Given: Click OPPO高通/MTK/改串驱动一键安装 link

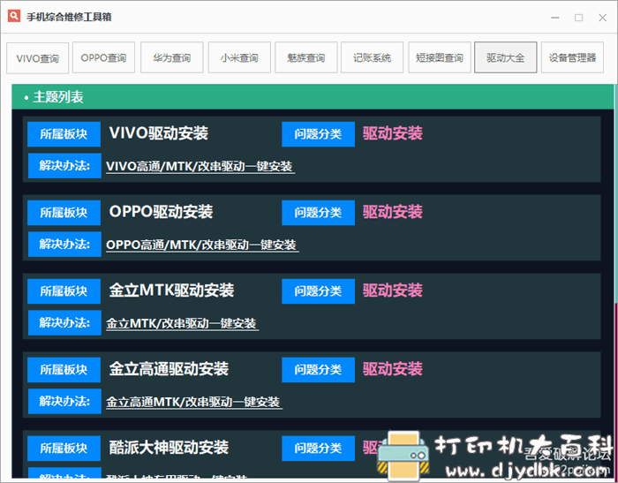Looking at the screenshot, I should point(202,245).
